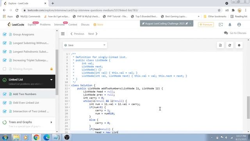This screenshot has width=250, height=141.
Task: Open the hamburger menu above the editor
Action: pyautogui.click(x=63, y=34)
